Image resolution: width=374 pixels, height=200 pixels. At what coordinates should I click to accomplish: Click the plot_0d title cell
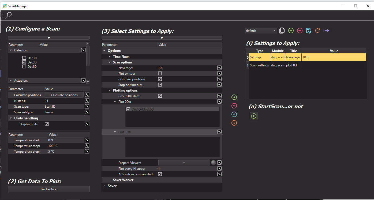point(293,65)
